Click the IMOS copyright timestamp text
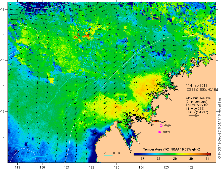 point(219,128)
